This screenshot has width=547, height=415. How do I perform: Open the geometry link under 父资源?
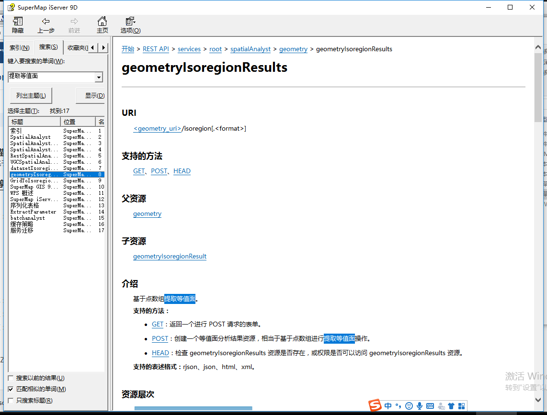[x=147, y=214]
